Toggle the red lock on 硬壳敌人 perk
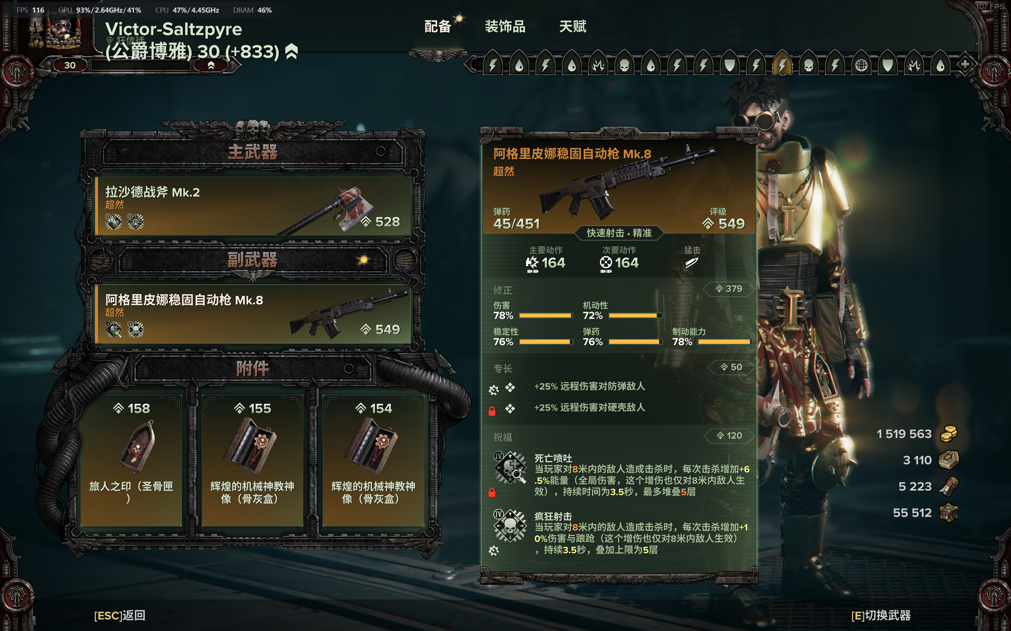This screenshot has height=631, width=1011. (492, 411)
